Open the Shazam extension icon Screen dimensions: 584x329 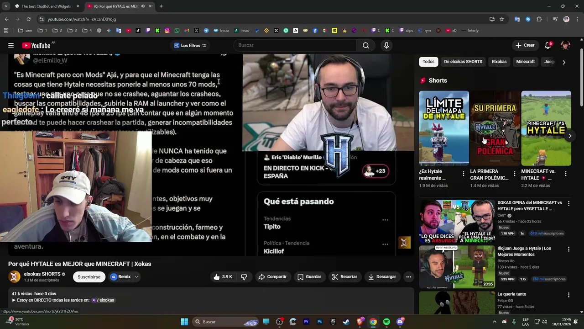(528, 19)
